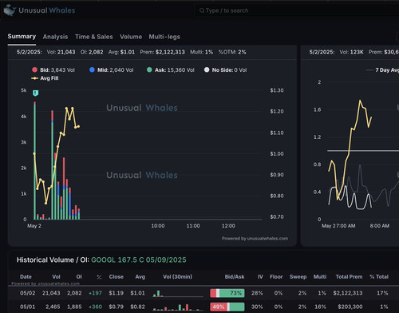
Task: Open the Time & Sales tab
Action: click(x=93, y=37)
